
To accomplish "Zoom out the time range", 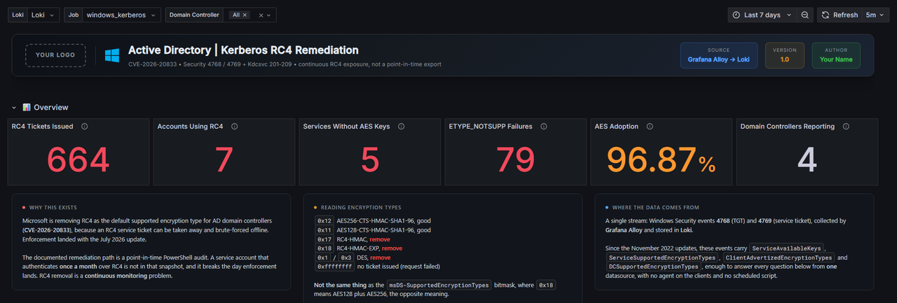I will coord(805,15).
